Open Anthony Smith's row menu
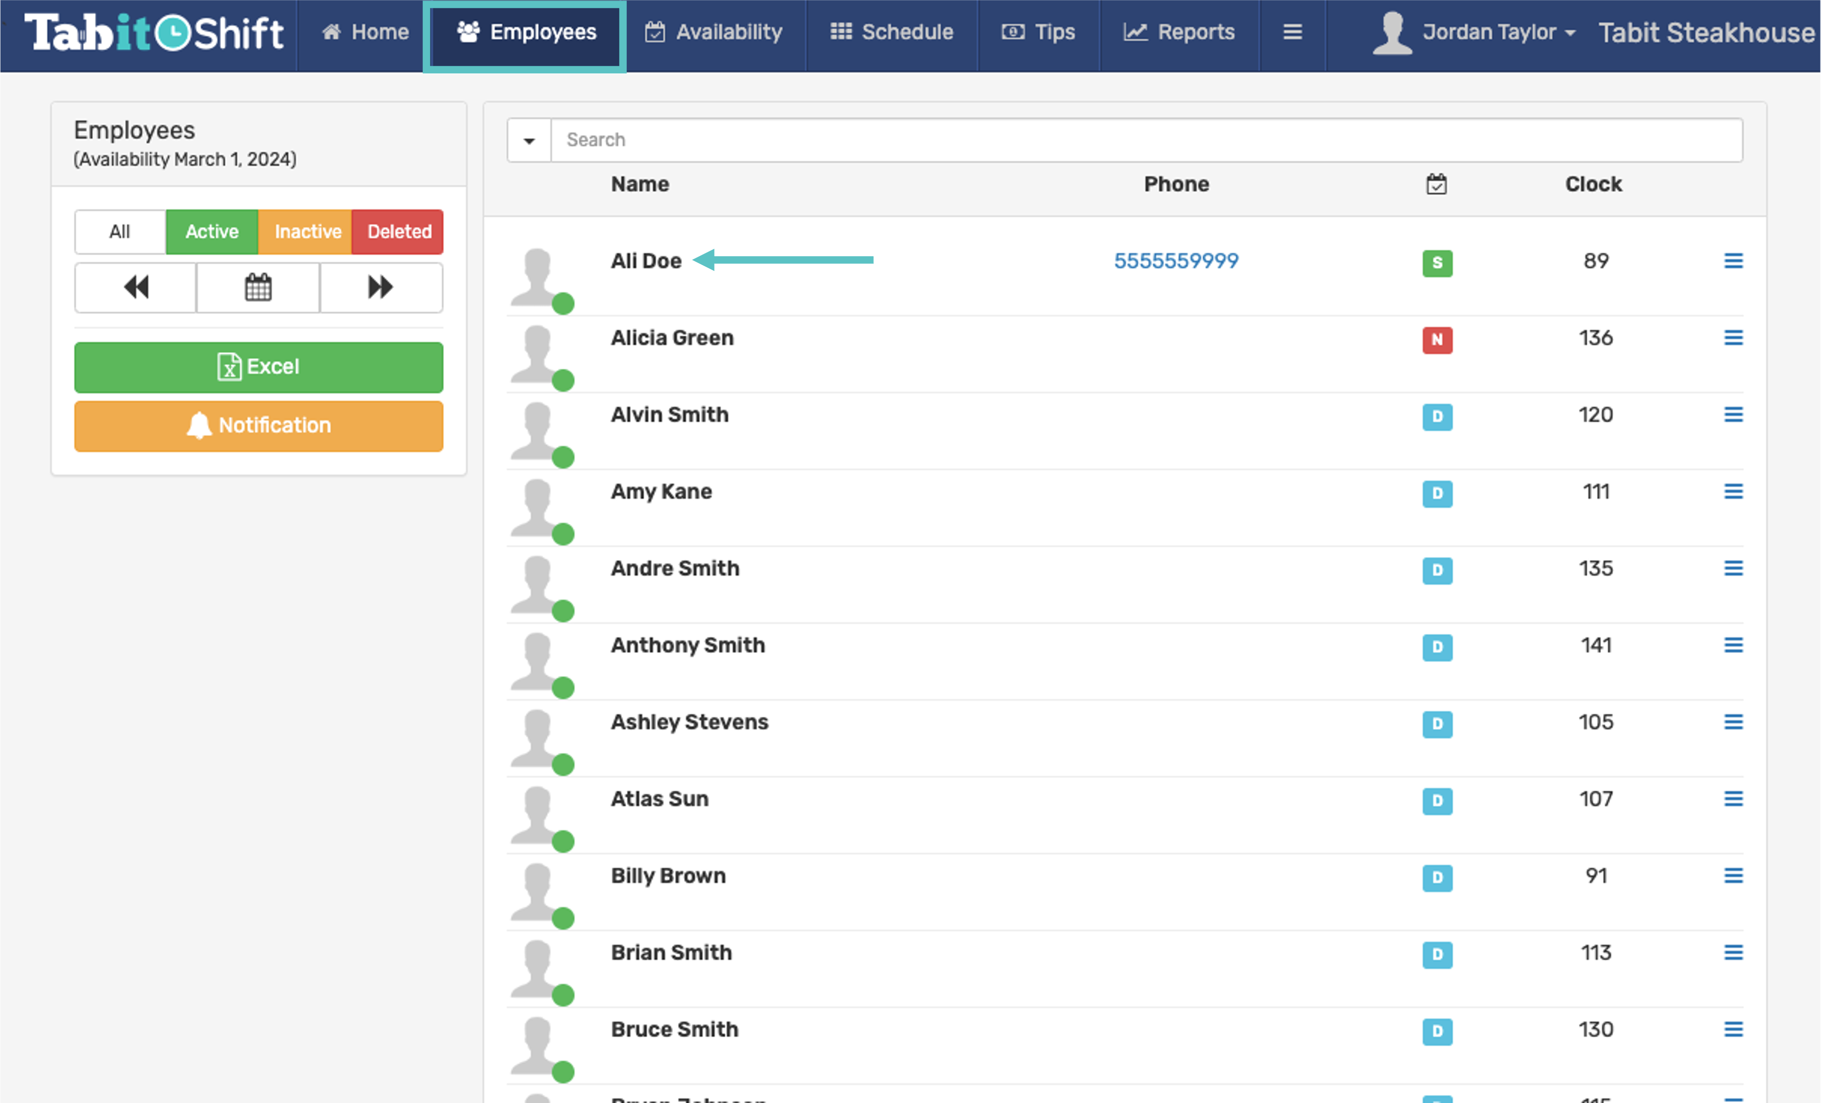Image resolution: width=1821 pixels, height=1103 pixels. (x=1734, y=646)
